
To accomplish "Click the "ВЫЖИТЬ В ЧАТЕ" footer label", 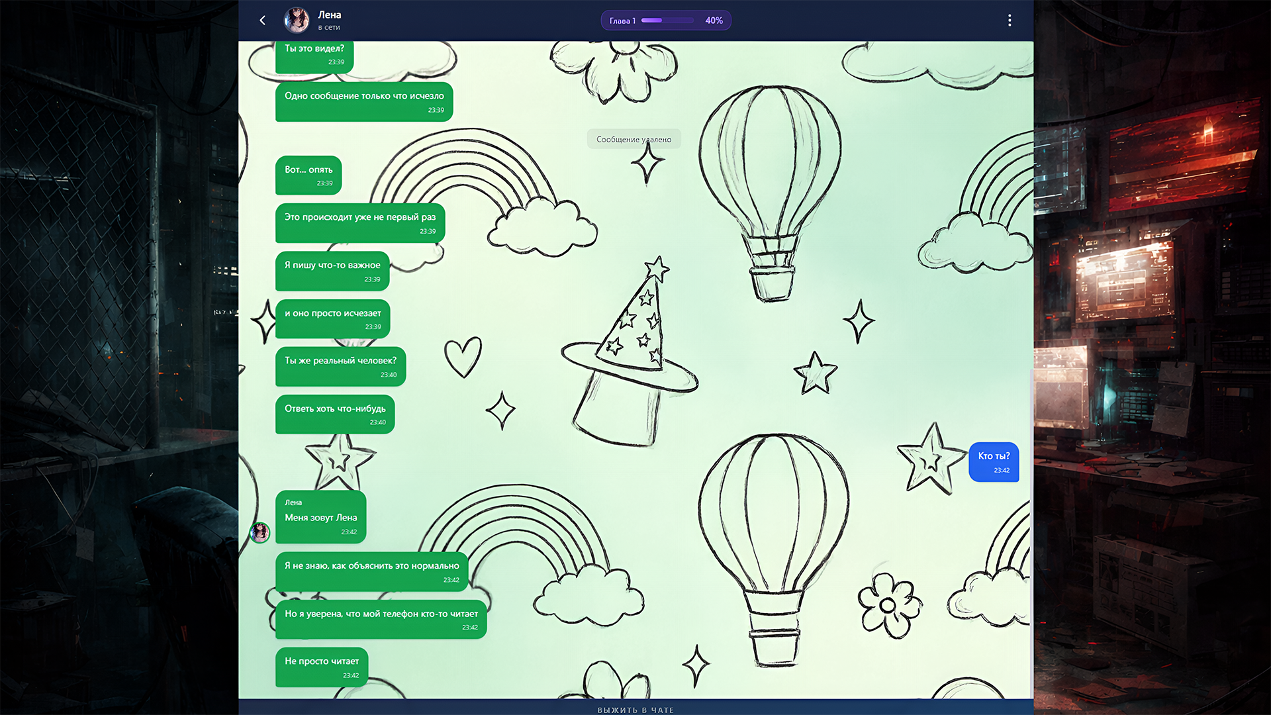I will (635, 710).
